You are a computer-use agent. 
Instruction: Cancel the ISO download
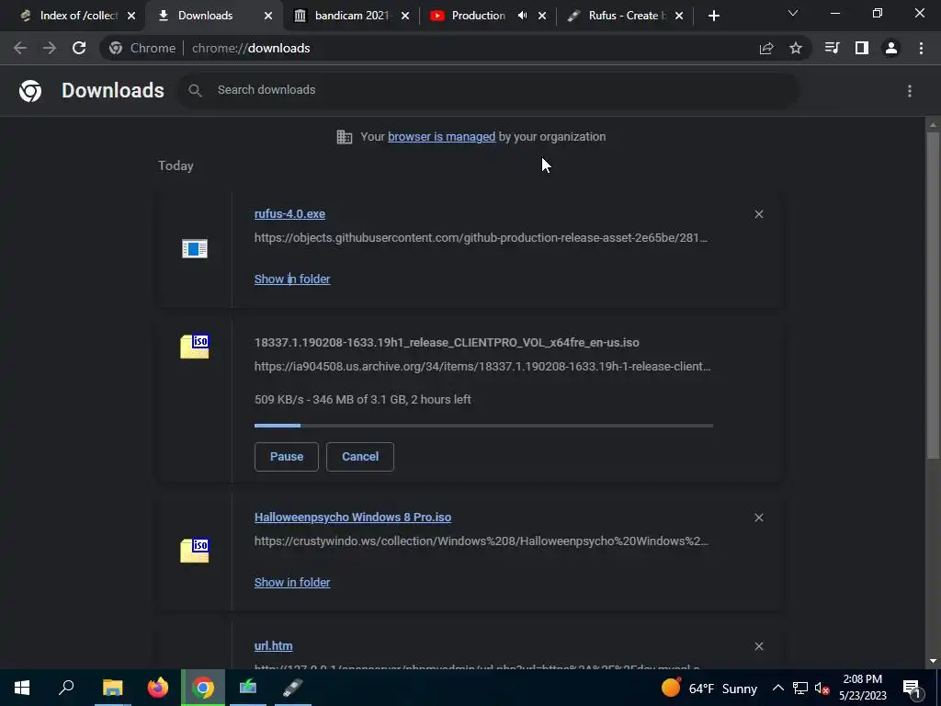point(360,457)
